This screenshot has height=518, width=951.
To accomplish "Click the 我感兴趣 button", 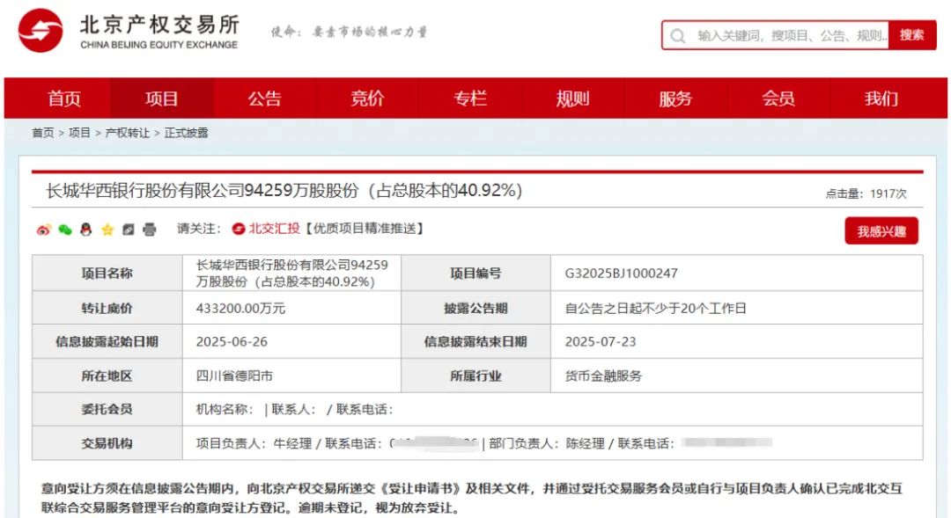I will (881, 230).
